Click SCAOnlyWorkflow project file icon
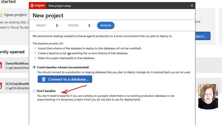222x125 pixels. tap(1, 86)
